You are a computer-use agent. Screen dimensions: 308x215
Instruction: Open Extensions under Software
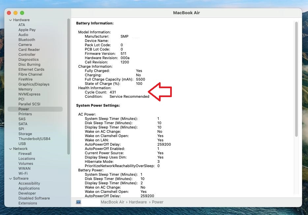(28, 203)
